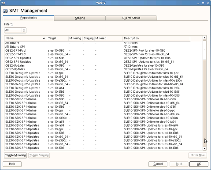
Task: Click description 'SLE10-Debuginfo-Updates for sles-10-x86_64'
Action: coord(153,77)
